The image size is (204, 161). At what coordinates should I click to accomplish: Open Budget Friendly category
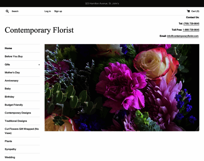(14, 105)
